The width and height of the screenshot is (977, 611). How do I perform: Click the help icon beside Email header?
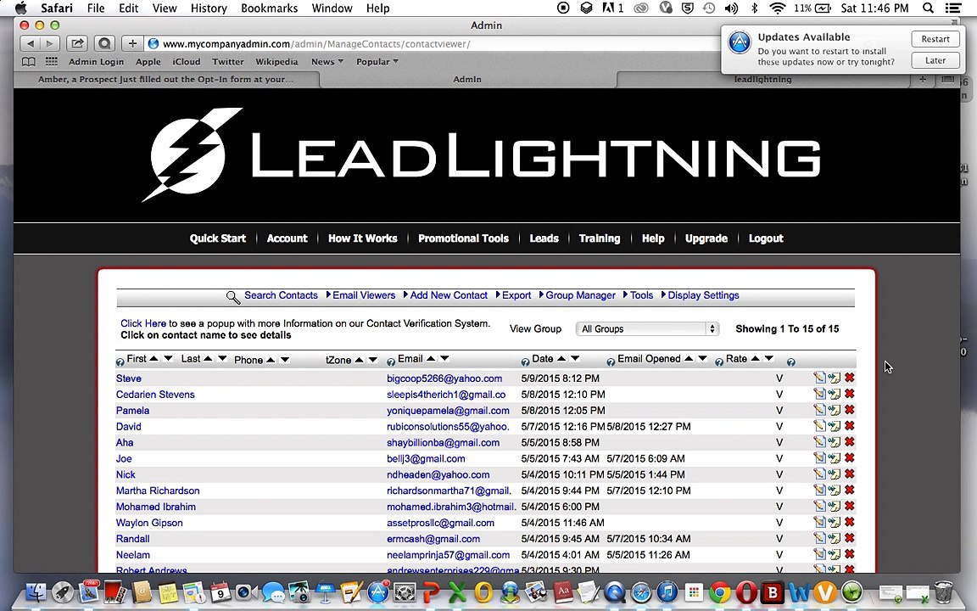point(391,362)
